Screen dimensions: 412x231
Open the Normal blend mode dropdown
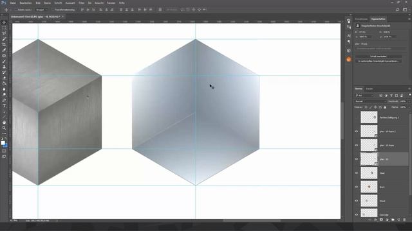[x=371, y=101]
